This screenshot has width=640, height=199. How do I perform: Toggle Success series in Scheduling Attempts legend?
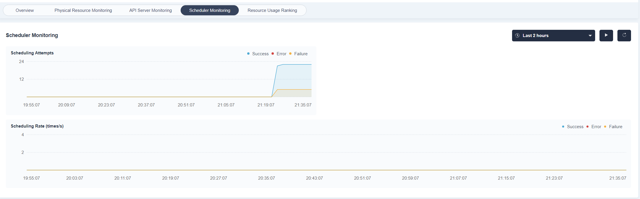coord(260,54)
